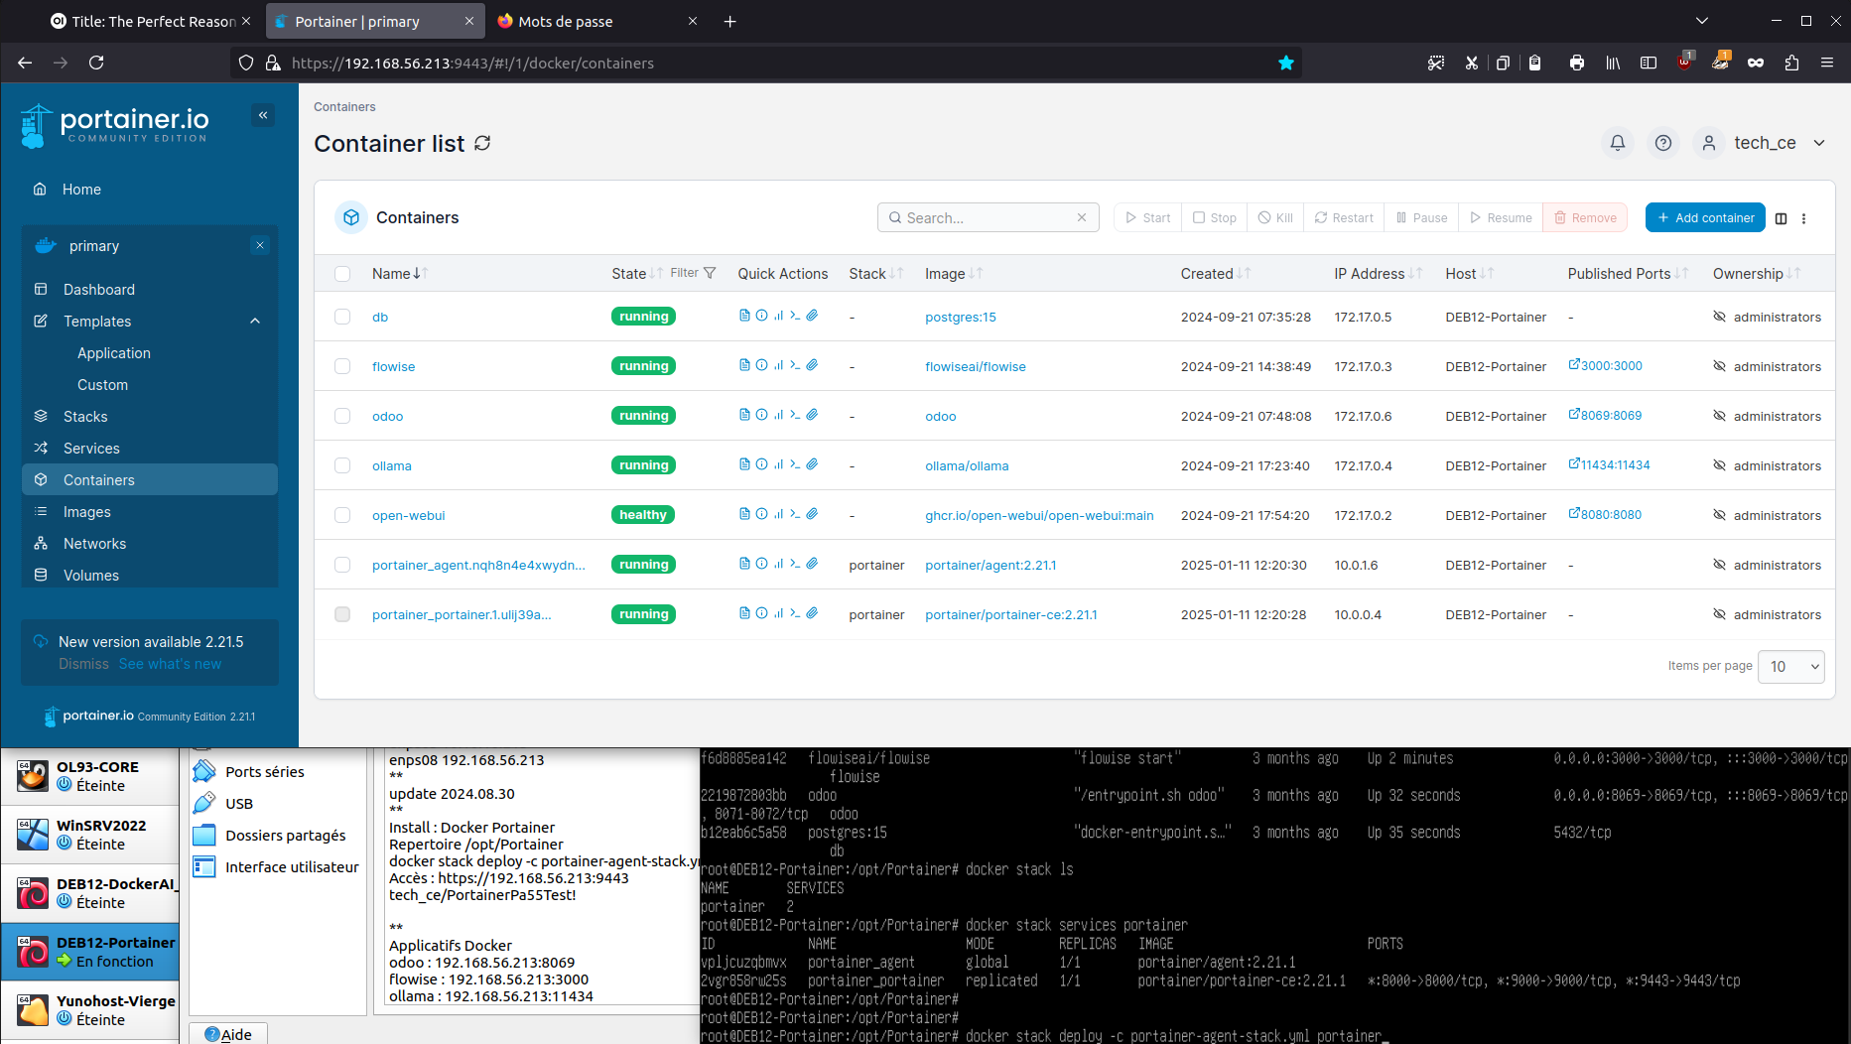This screenshot has width=1851, height=1044.
Task: Open notifications bell icon
Action: pos(1618,143)
